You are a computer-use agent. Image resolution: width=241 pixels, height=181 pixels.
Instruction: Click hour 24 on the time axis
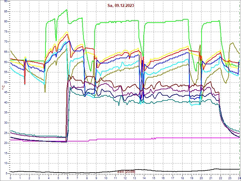click(x=239, y=178)
